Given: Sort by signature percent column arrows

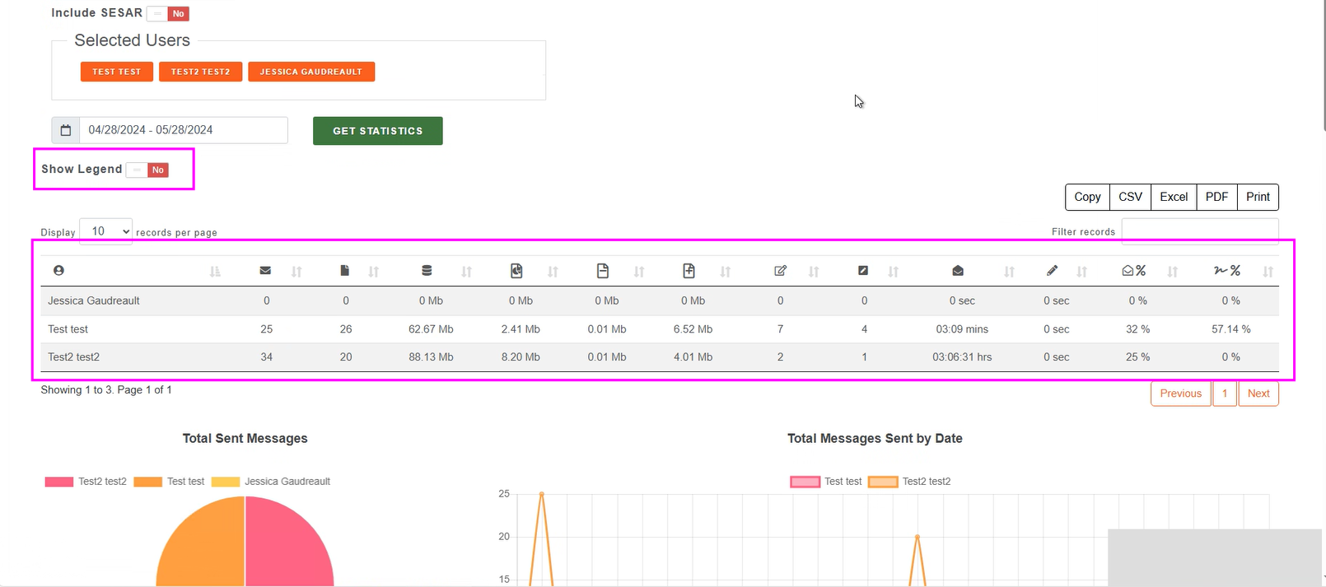Looking at the screenshot, I should point(1268,272).
